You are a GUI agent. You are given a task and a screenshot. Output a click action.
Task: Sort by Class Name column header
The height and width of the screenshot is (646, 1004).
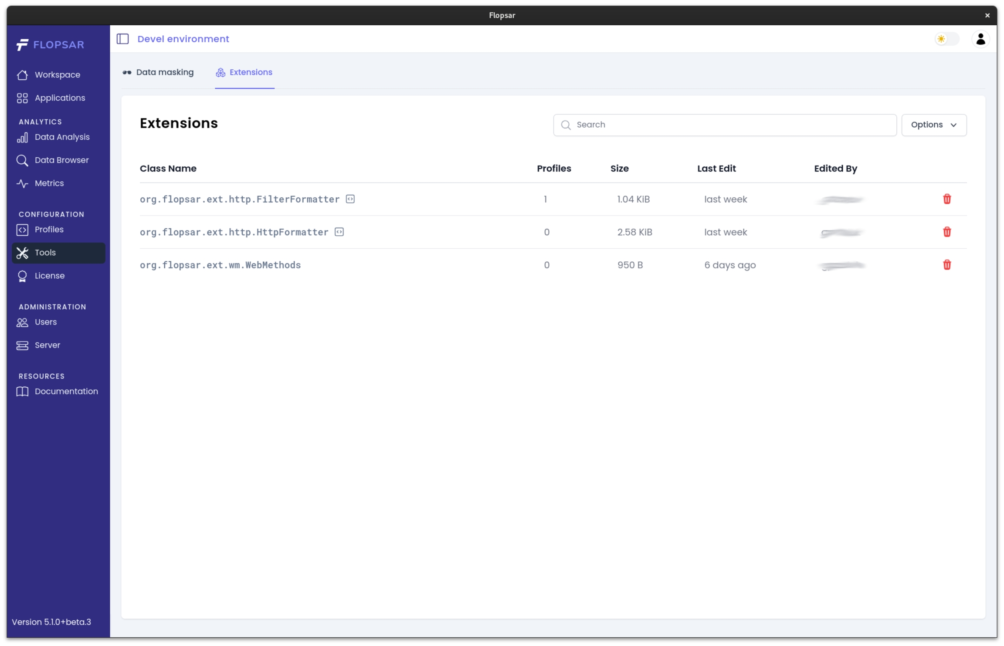click(168, 169)
